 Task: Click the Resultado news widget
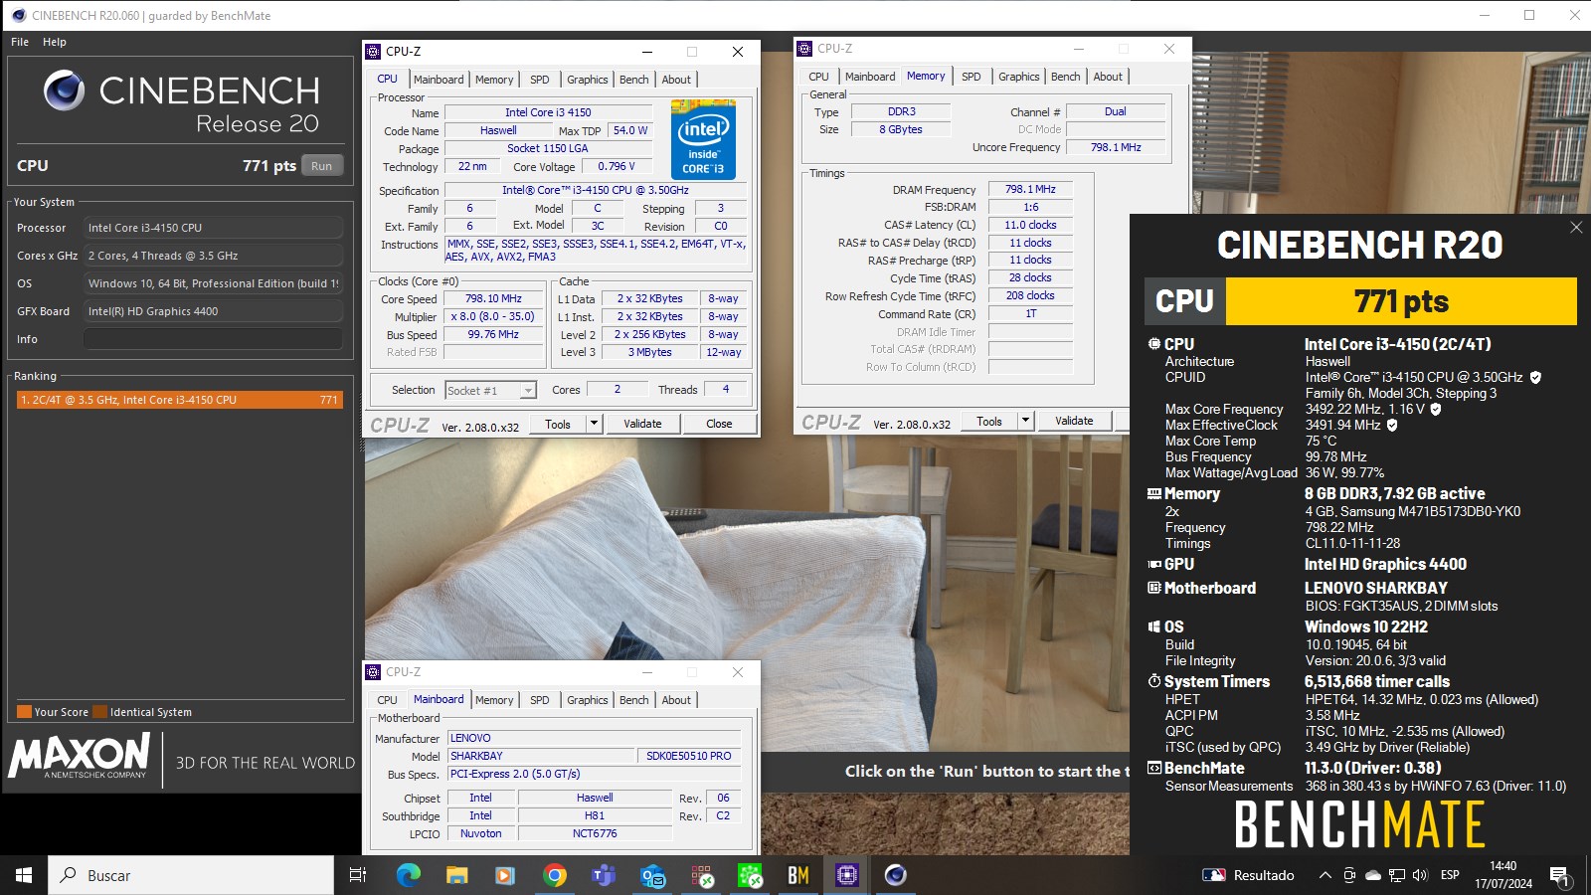pos(1249,875)
